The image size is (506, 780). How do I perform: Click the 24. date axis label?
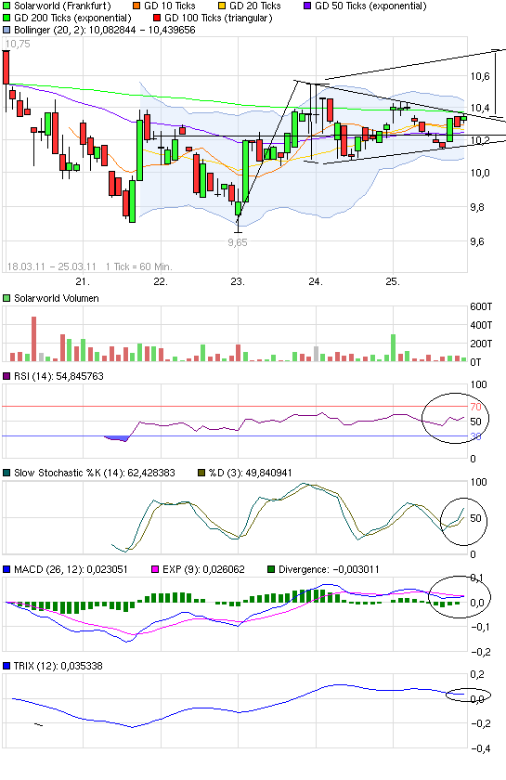316,282
